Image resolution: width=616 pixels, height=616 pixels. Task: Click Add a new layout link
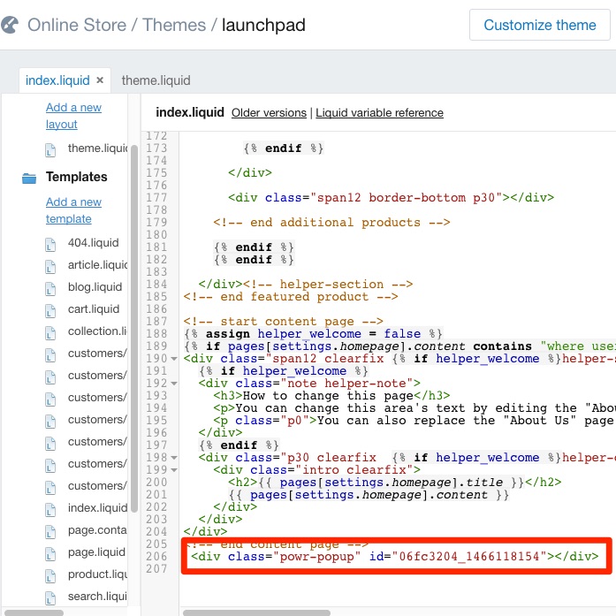pyautogui.click(x=73, y=116)
